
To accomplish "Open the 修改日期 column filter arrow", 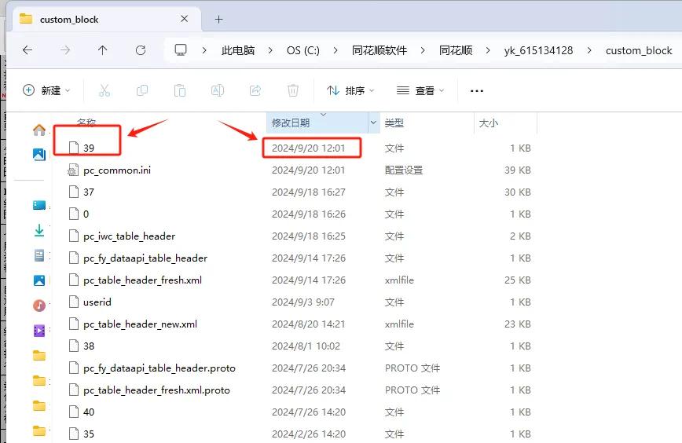I will pos(373,123).
